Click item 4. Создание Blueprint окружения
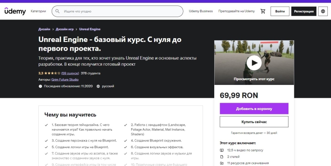Image resolution: width=331 pixels, height=166 pixels. (156, 141)
